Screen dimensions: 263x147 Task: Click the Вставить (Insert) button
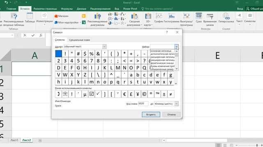(x=151, y=114)
